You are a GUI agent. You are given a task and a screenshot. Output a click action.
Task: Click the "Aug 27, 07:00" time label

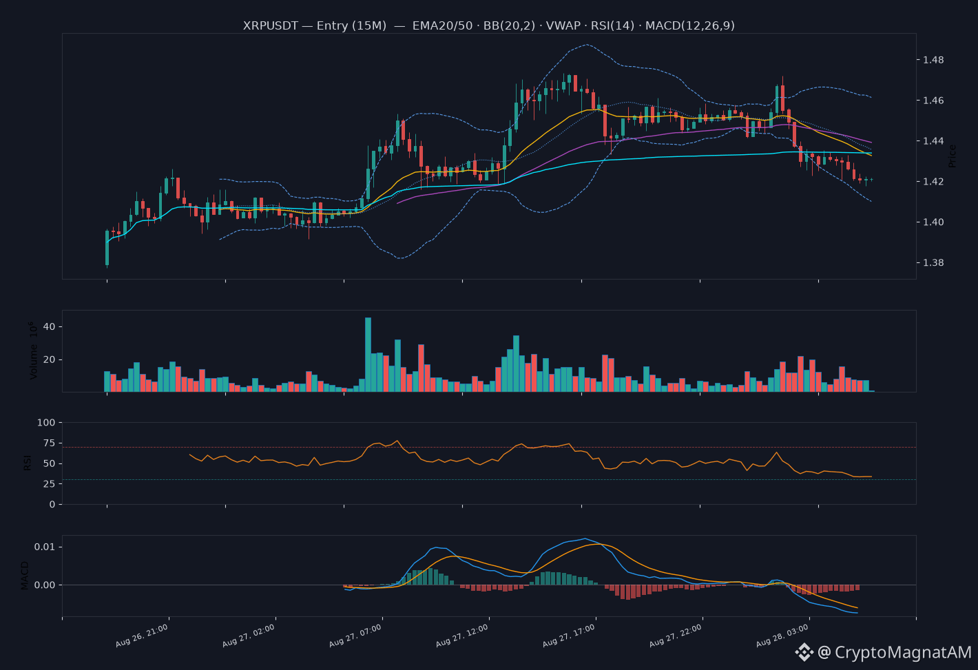pyautogui.click(x=355, y=636)
